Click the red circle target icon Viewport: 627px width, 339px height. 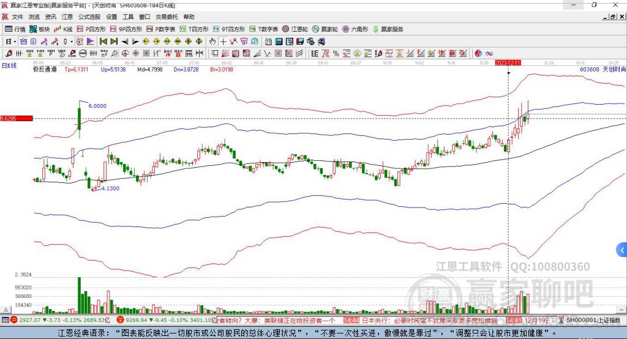pyautogui.click(x=125, y=53)
